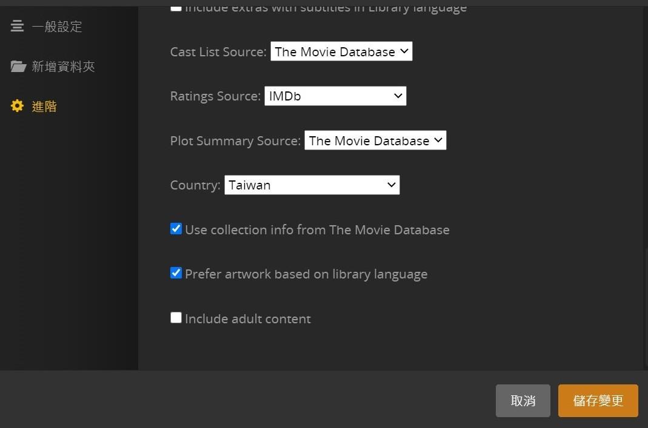The width and height of the screenshot is (648, 428).
Task: Disable Prefer artwork based on library language
Action: click(x=176, y=273)
